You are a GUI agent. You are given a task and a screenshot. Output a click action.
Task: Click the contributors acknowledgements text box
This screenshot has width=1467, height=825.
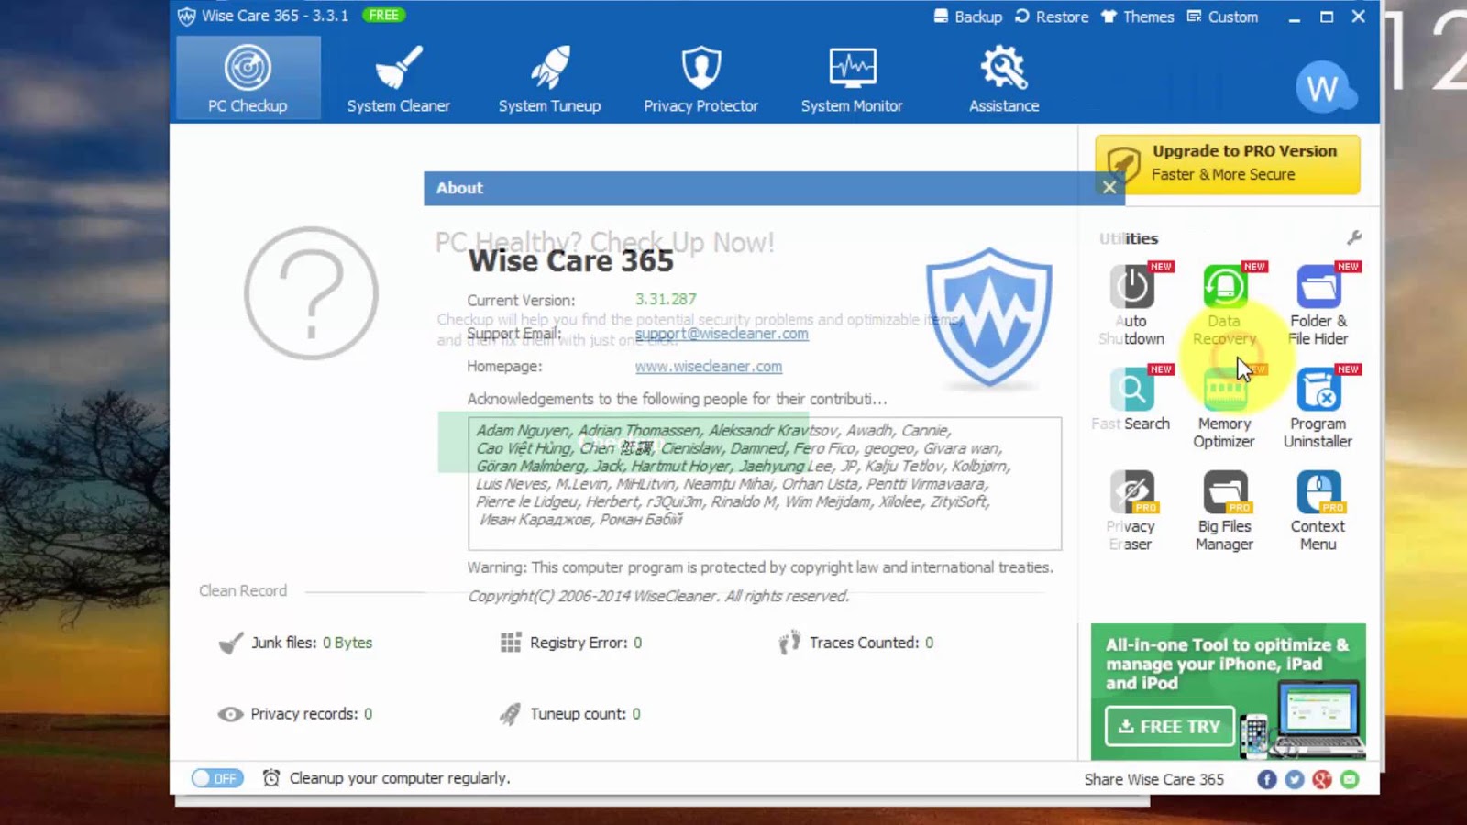765,483
